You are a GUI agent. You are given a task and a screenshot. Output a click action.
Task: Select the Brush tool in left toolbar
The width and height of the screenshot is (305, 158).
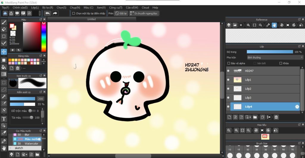(4, 23)
